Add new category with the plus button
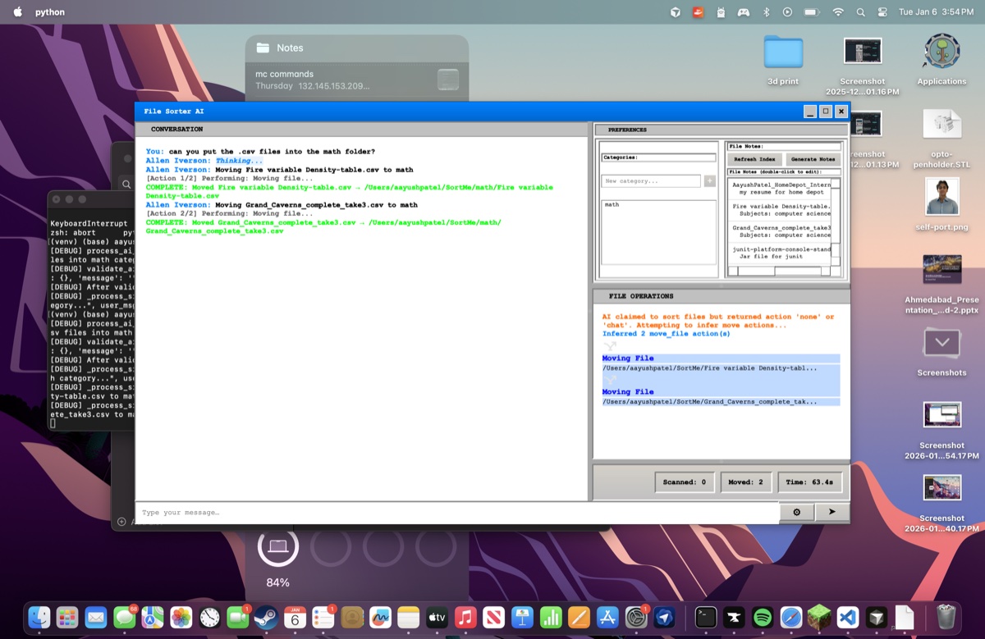Viewport: 985px width, 639px height. click(x=709, y=180)
